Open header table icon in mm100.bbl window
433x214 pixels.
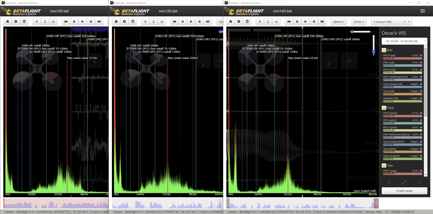point(24,22)
